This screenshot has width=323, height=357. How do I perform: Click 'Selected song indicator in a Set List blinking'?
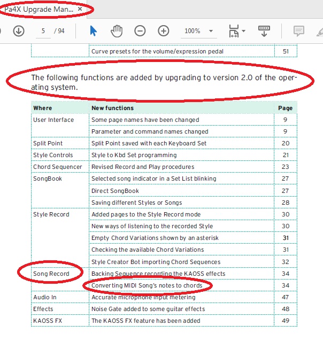pyautogui.click(x=154, y=178)
